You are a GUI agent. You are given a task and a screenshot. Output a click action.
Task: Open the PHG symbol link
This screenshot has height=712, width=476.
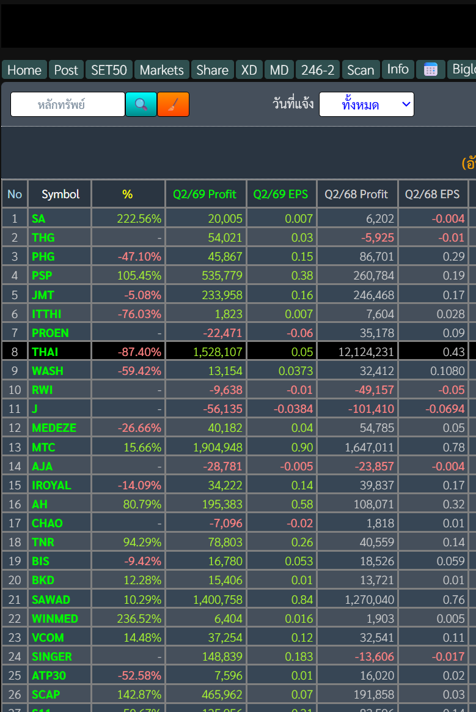pyautogui.click(x=43, y=256)
